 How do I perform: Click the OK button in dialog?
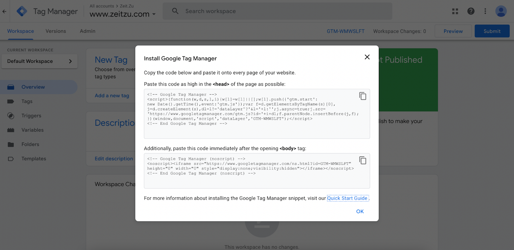pos(360,212)
